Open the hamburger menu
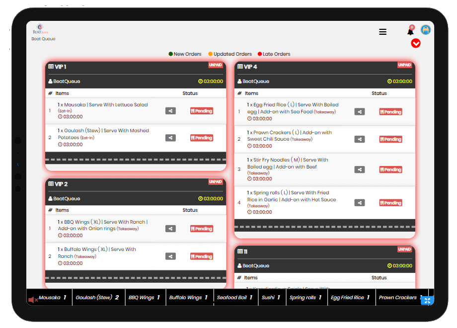The height and width of the screenshot is (328, 457). click(382, 32)
